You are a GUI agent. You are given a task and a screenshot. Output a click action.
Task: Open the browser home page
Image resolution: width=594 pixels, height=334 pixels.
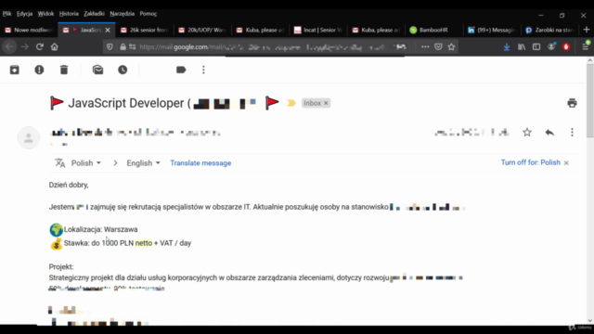(55, 47)
